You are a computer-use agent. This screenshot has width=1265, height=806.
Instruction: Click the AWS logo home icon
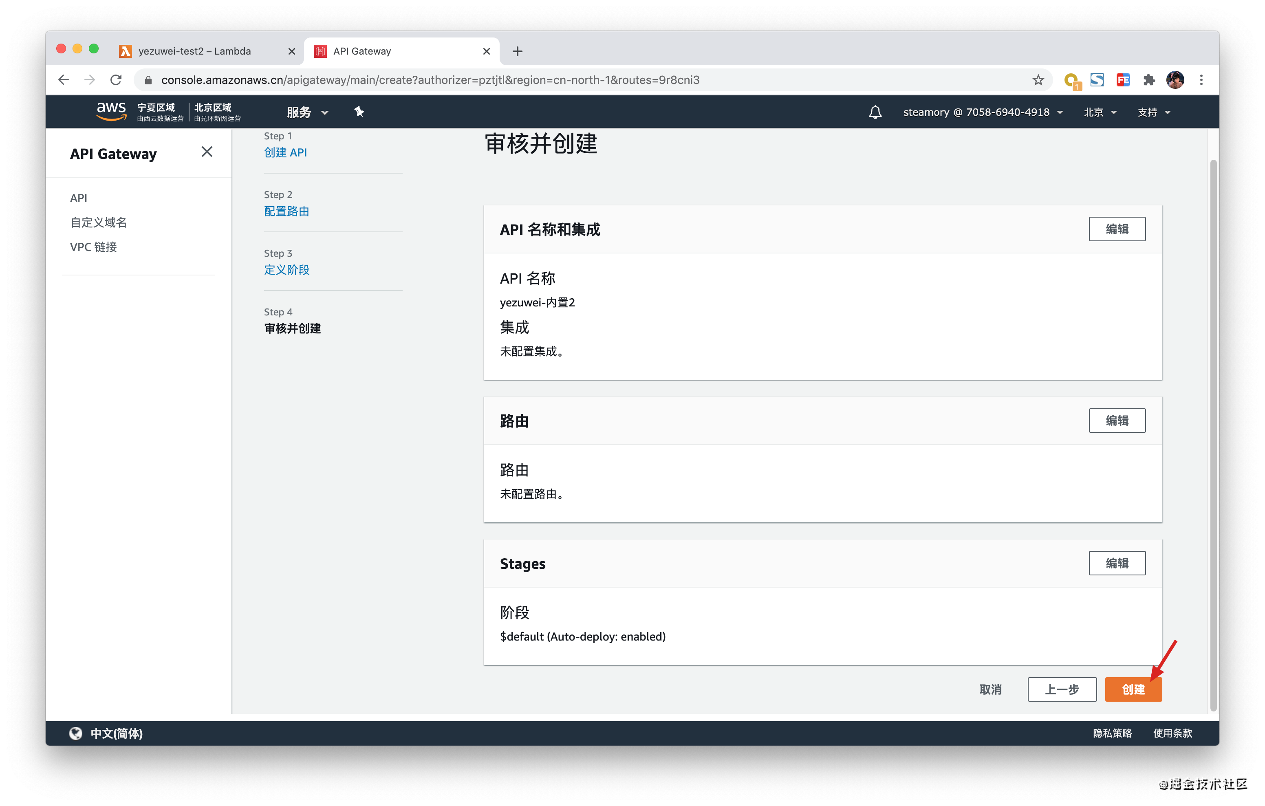(x=111, y=111)
